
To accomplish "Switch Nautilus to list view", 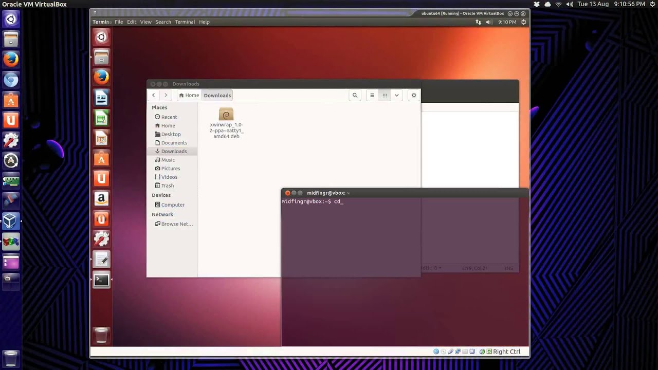I will [372, 95].
